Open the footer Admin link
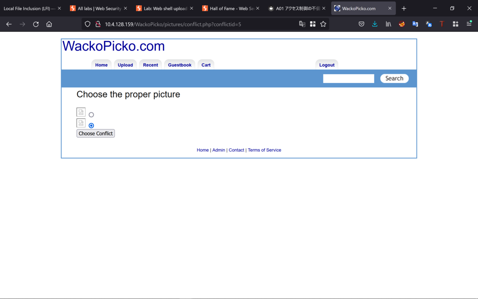Screen dimensions: 478x299 219,150
